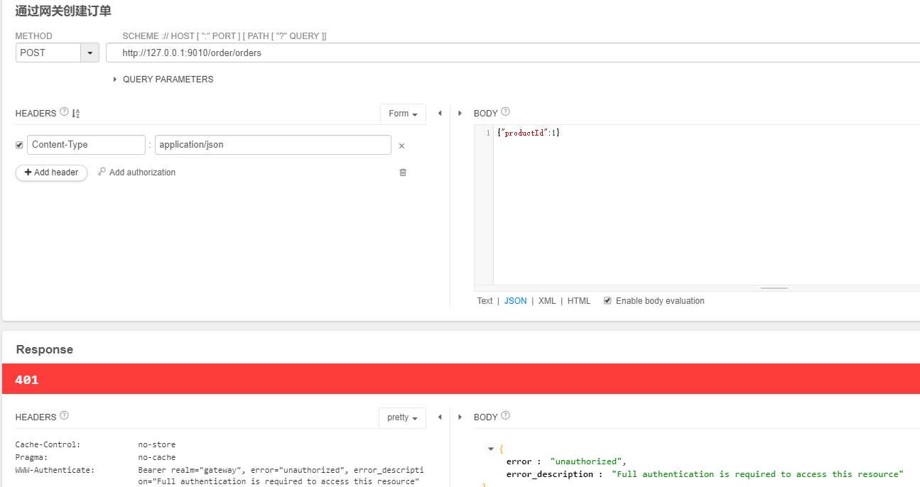Screen dimensions: 920x487
Task: Collapse the response JSON root object
Action: [490, 449]
